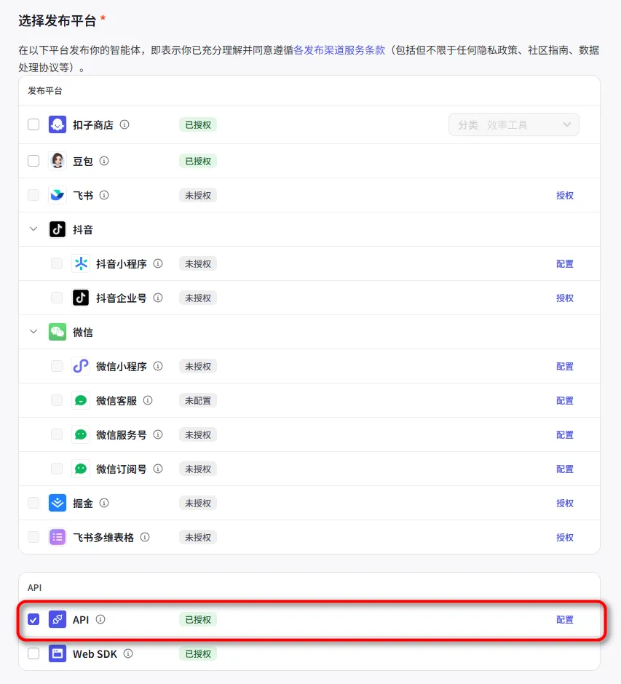Collapse the 微信 platform group
This screenshot has width=621, height=684.
33,331
